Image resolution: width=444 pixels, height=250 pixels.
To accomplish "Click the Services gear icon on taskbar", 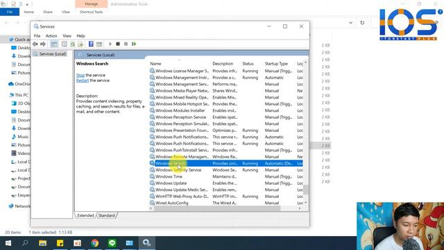I will (146, 243).
